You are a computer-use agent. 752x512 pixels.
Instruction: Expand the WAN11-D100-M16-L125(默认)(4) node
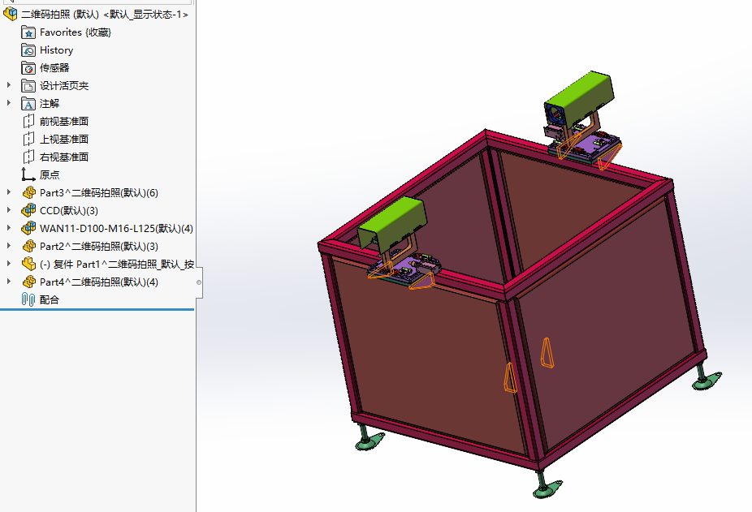coord(9,227)
